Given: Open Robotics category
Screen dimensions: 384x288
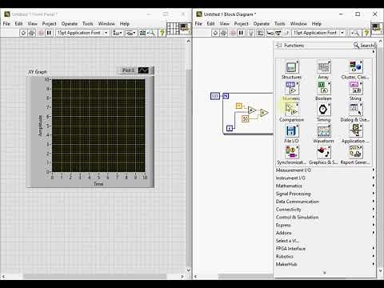Looking at the screenshot, I should (x=325, y=256).
